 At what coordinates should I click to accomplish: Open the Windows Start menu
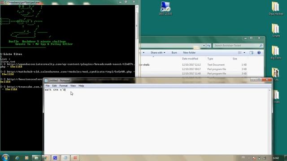click(5, 157)
